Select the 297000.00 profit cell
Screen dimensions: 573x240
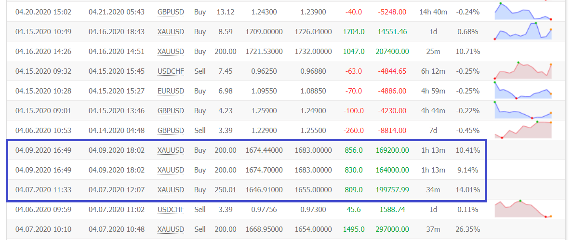(392, 229)
